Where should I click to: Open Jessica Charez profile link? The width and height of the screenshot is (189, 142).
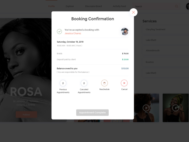73,33
